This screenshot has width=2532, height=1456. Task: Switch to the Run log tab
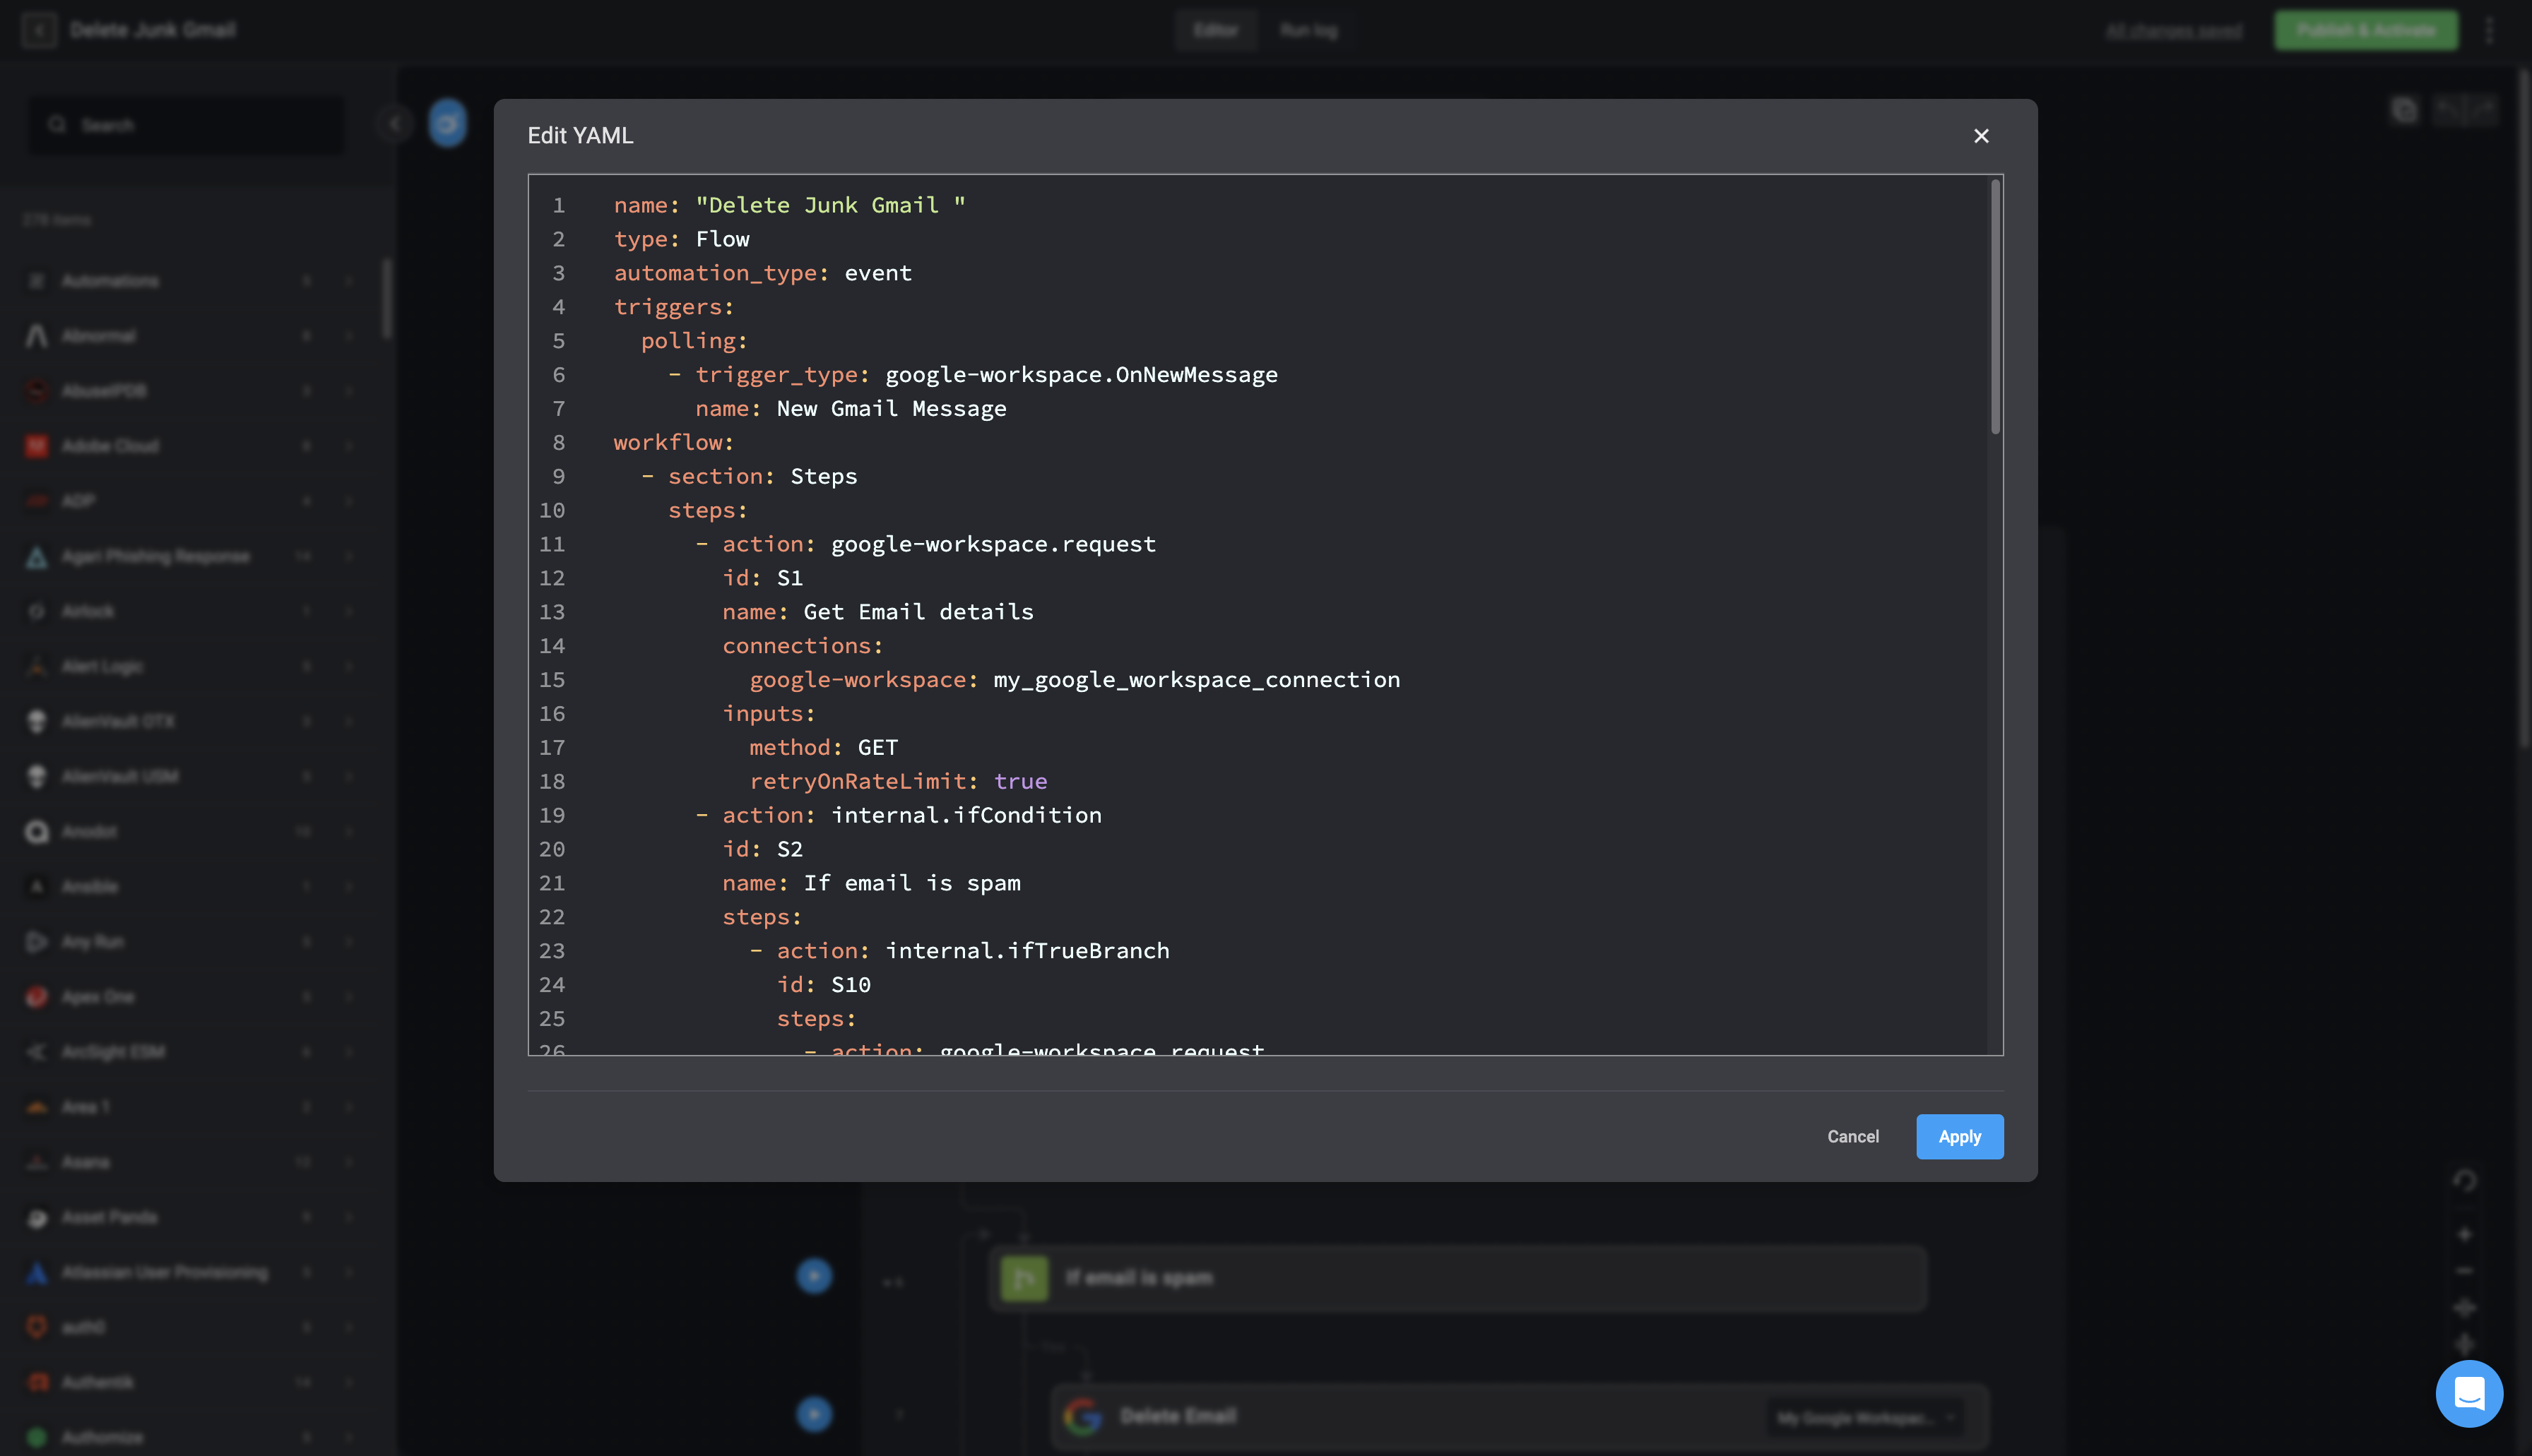(1308, 30)
